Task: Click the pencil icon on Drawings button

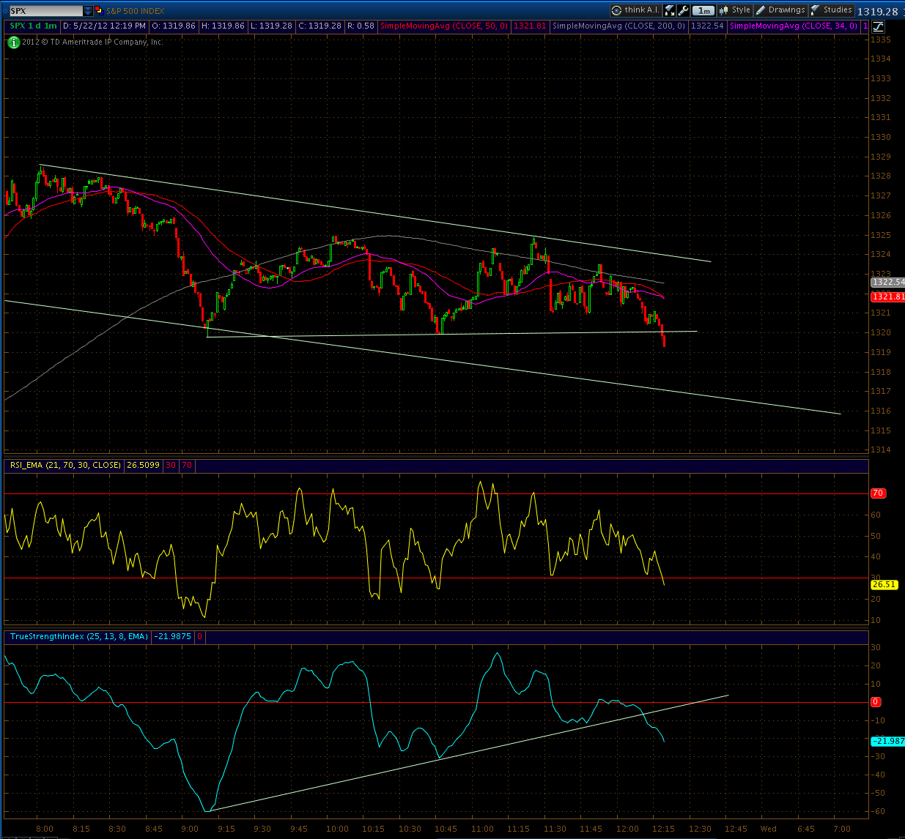Action: [760, 10]
